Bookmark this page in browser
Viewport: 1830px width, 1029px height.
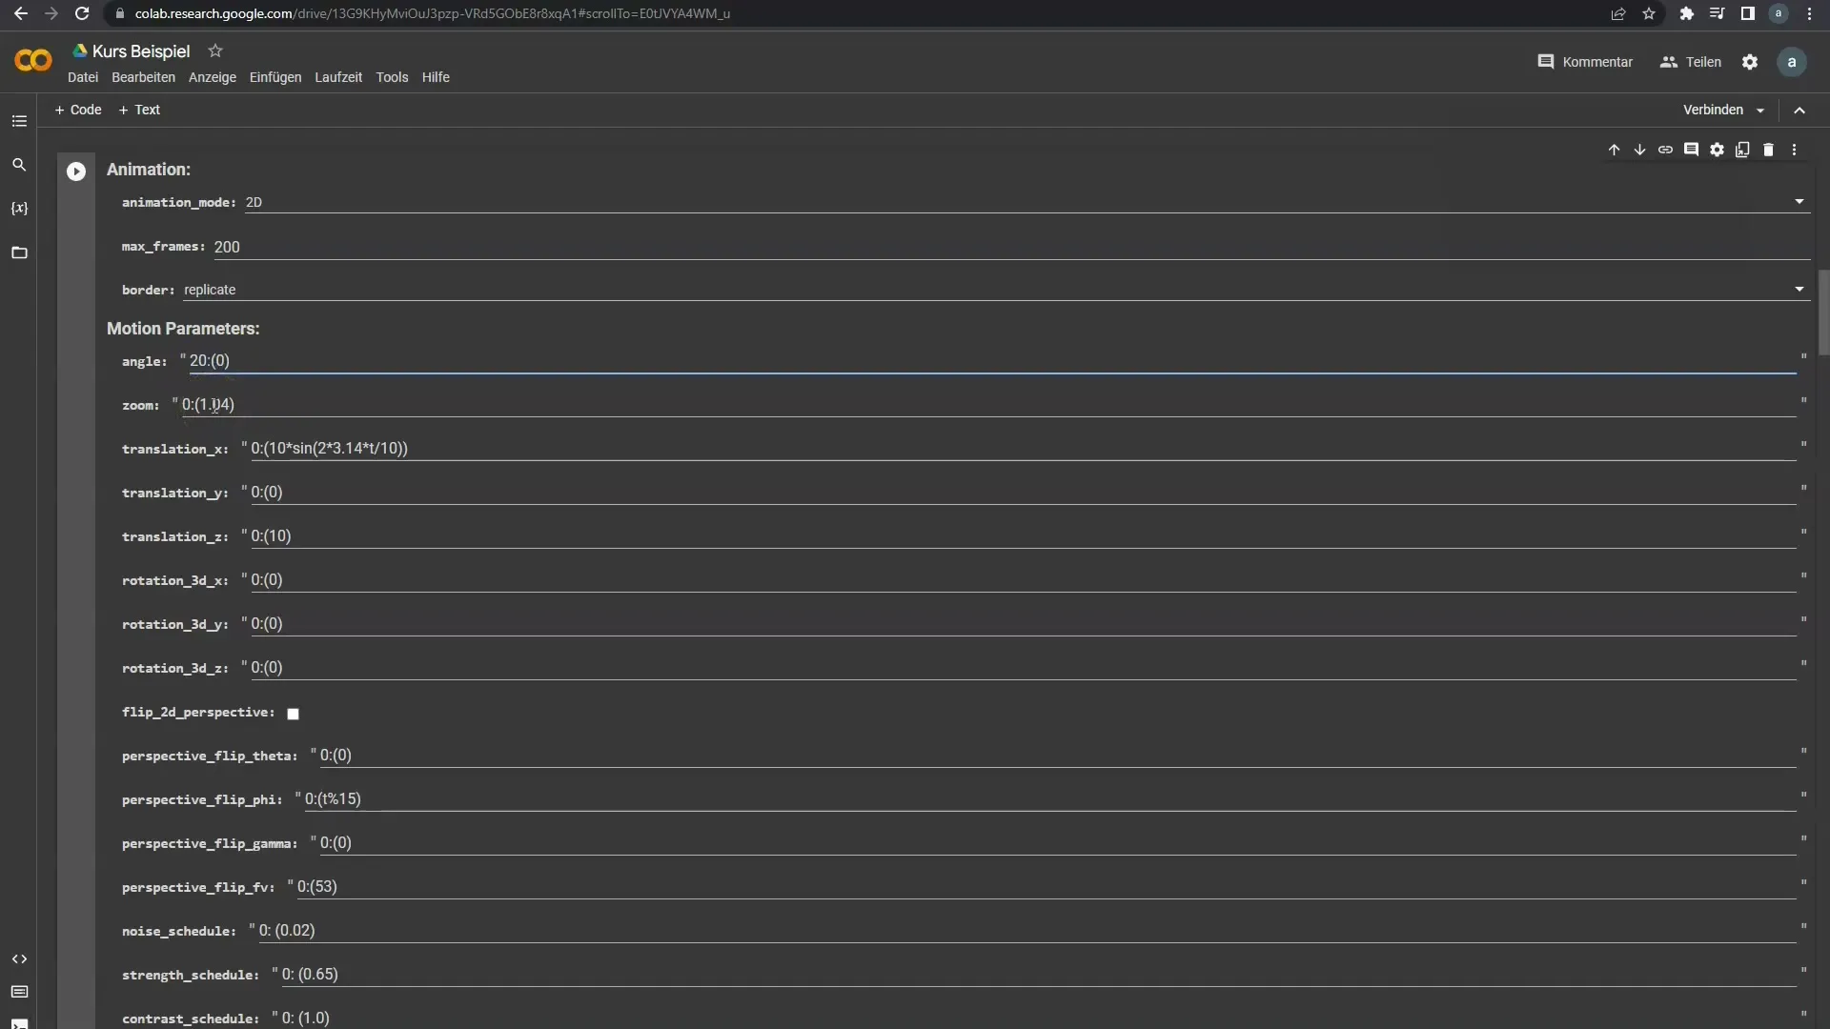coord(1649,13)
